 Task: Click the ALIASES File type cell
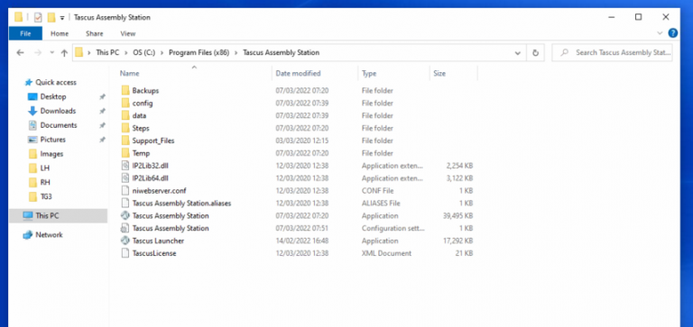click(381, 204)
